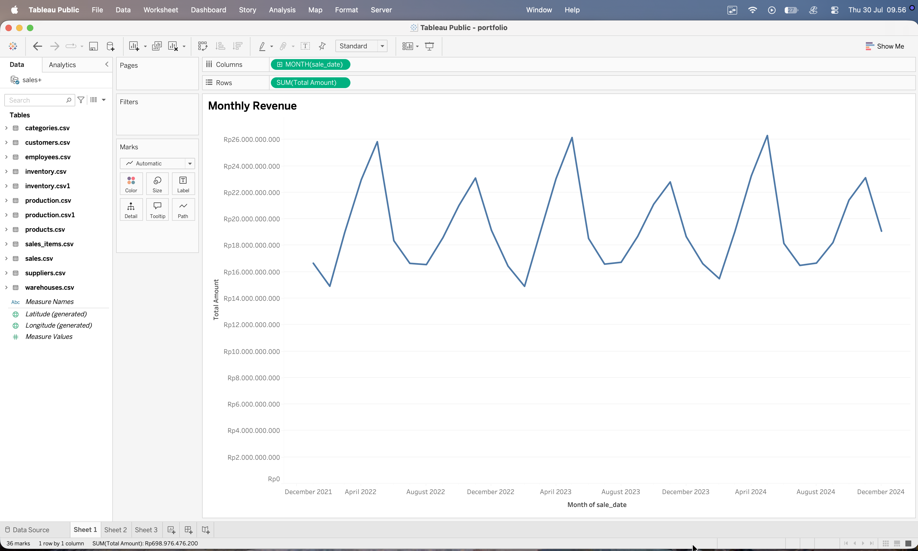918x551 pixels.
Task: Click the Show Mark Labels icon
Action: pyautogui.click(x=305, y=46)
